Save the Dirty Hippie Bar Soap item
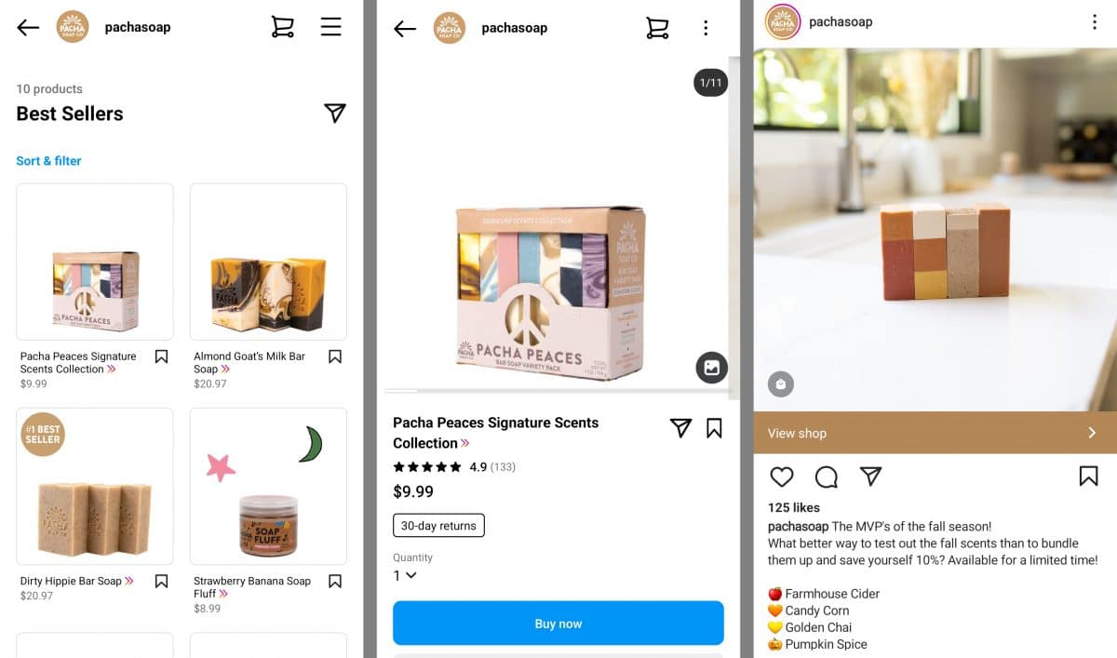The image size is (1117, 658). pos(161,581)
